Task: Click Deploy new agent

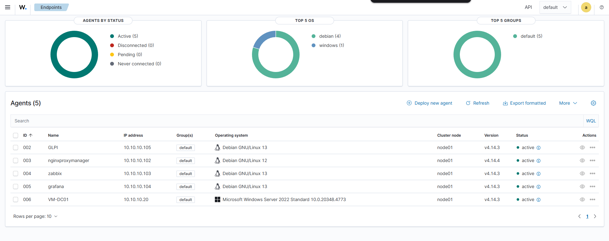Action: click(429, 103)
